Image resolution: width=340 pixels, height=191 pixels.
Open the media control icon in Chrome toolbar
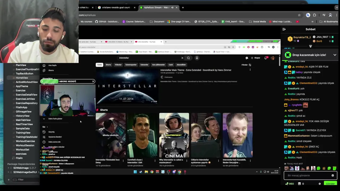pyautogui.click(x=324, y=15)
